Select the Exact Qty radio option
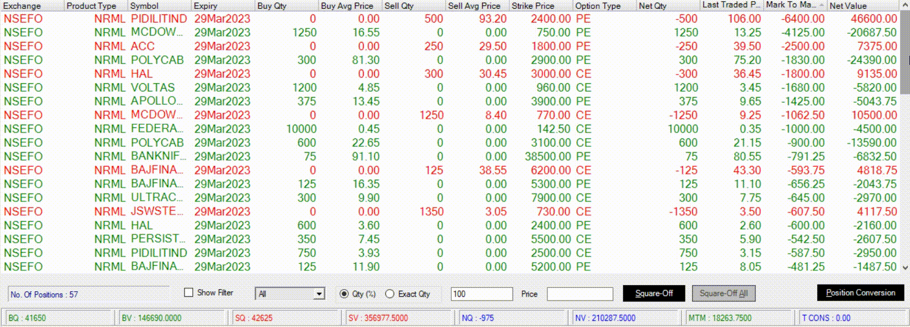This screenshot has height=327, width=910. point(390,294)
